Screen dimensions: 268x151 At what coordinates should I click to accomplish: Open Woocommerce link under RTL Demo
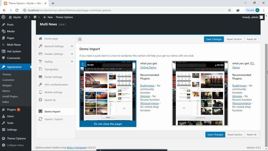coord(242,103)
